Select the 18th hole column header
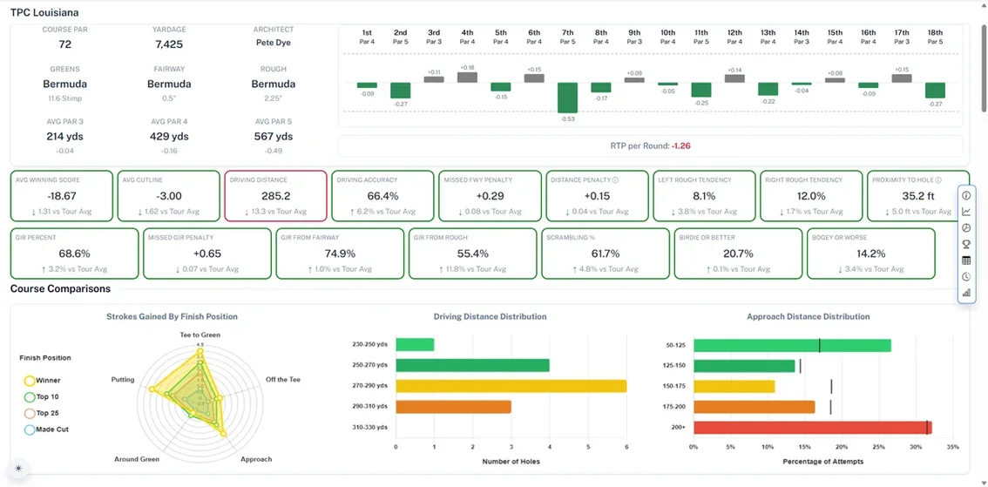Image resolution: width=988 pixels, height=487 pixels. point(935,37)
